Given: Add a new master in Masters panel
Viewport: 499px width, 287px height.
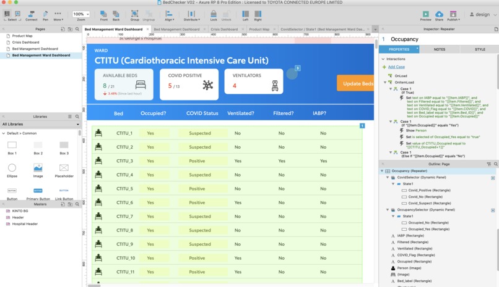Looking at the screenshot, I should (x=63, y=204).
